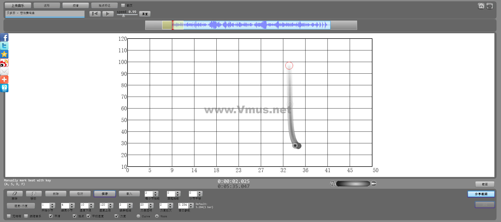Select the move (移动) tool icon
Screen dimensions: 501x222
pos(34,194)
